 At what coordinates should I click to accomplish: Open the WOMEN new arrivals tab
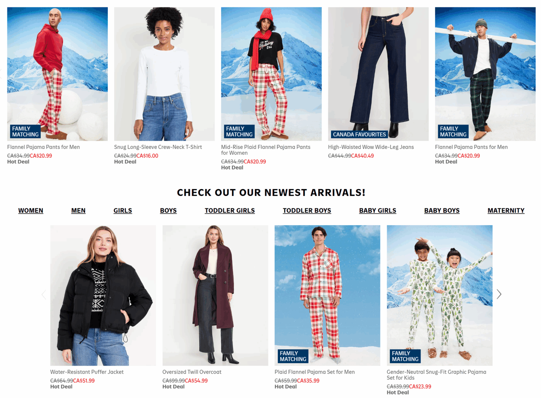click(x=31, y=210)
